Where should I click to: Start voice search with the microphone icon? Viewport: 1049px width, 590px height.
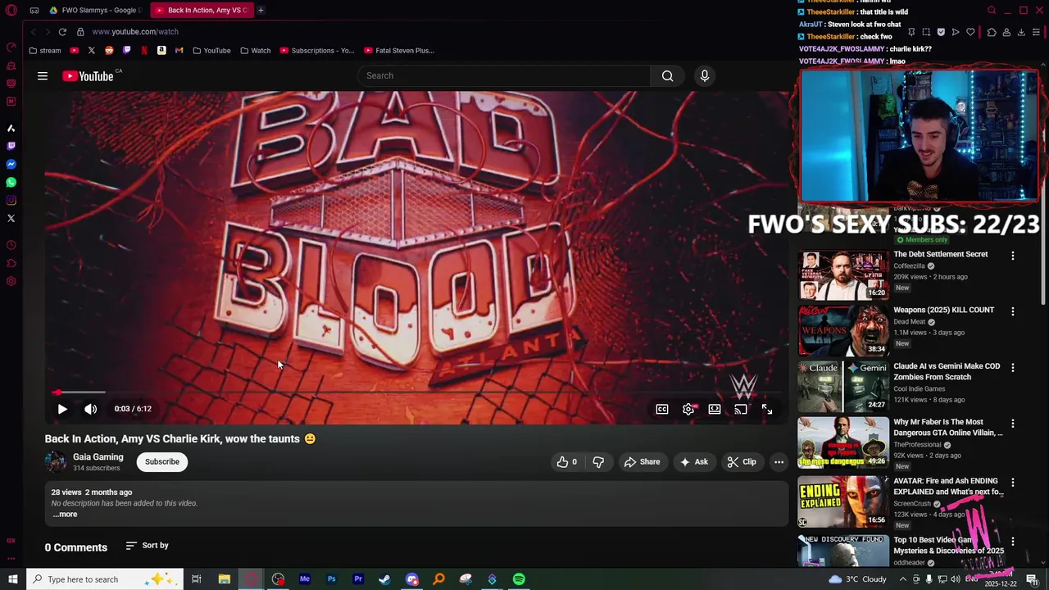(x=704, y=75)
